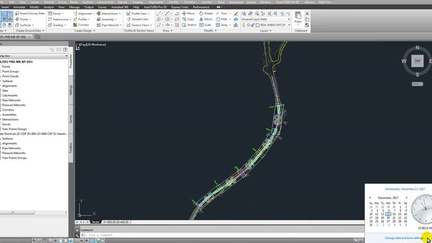Select the Corridors tree item

tap(8, 109)
